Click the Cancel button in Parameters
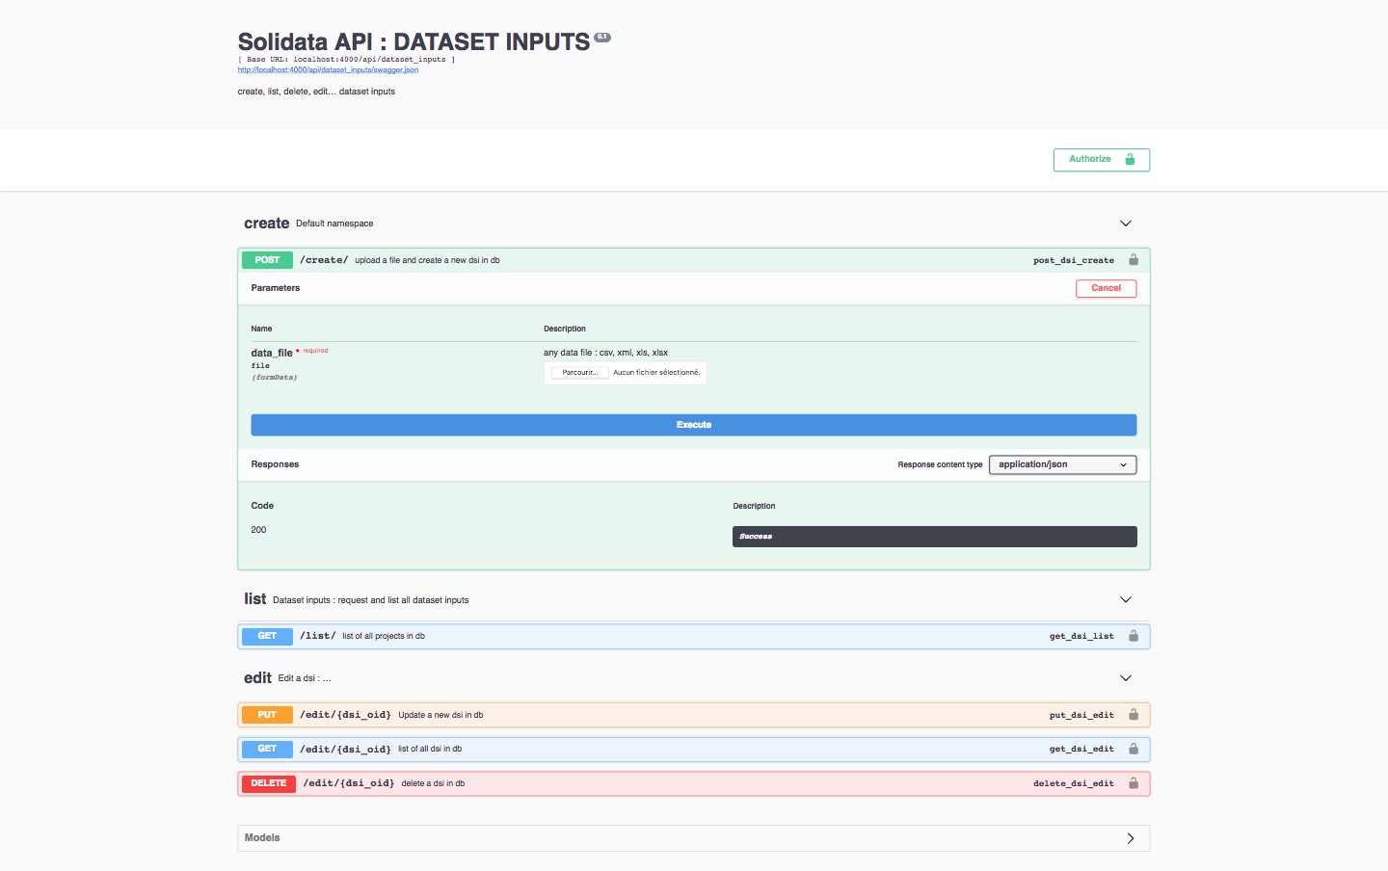 [1106, 288]
